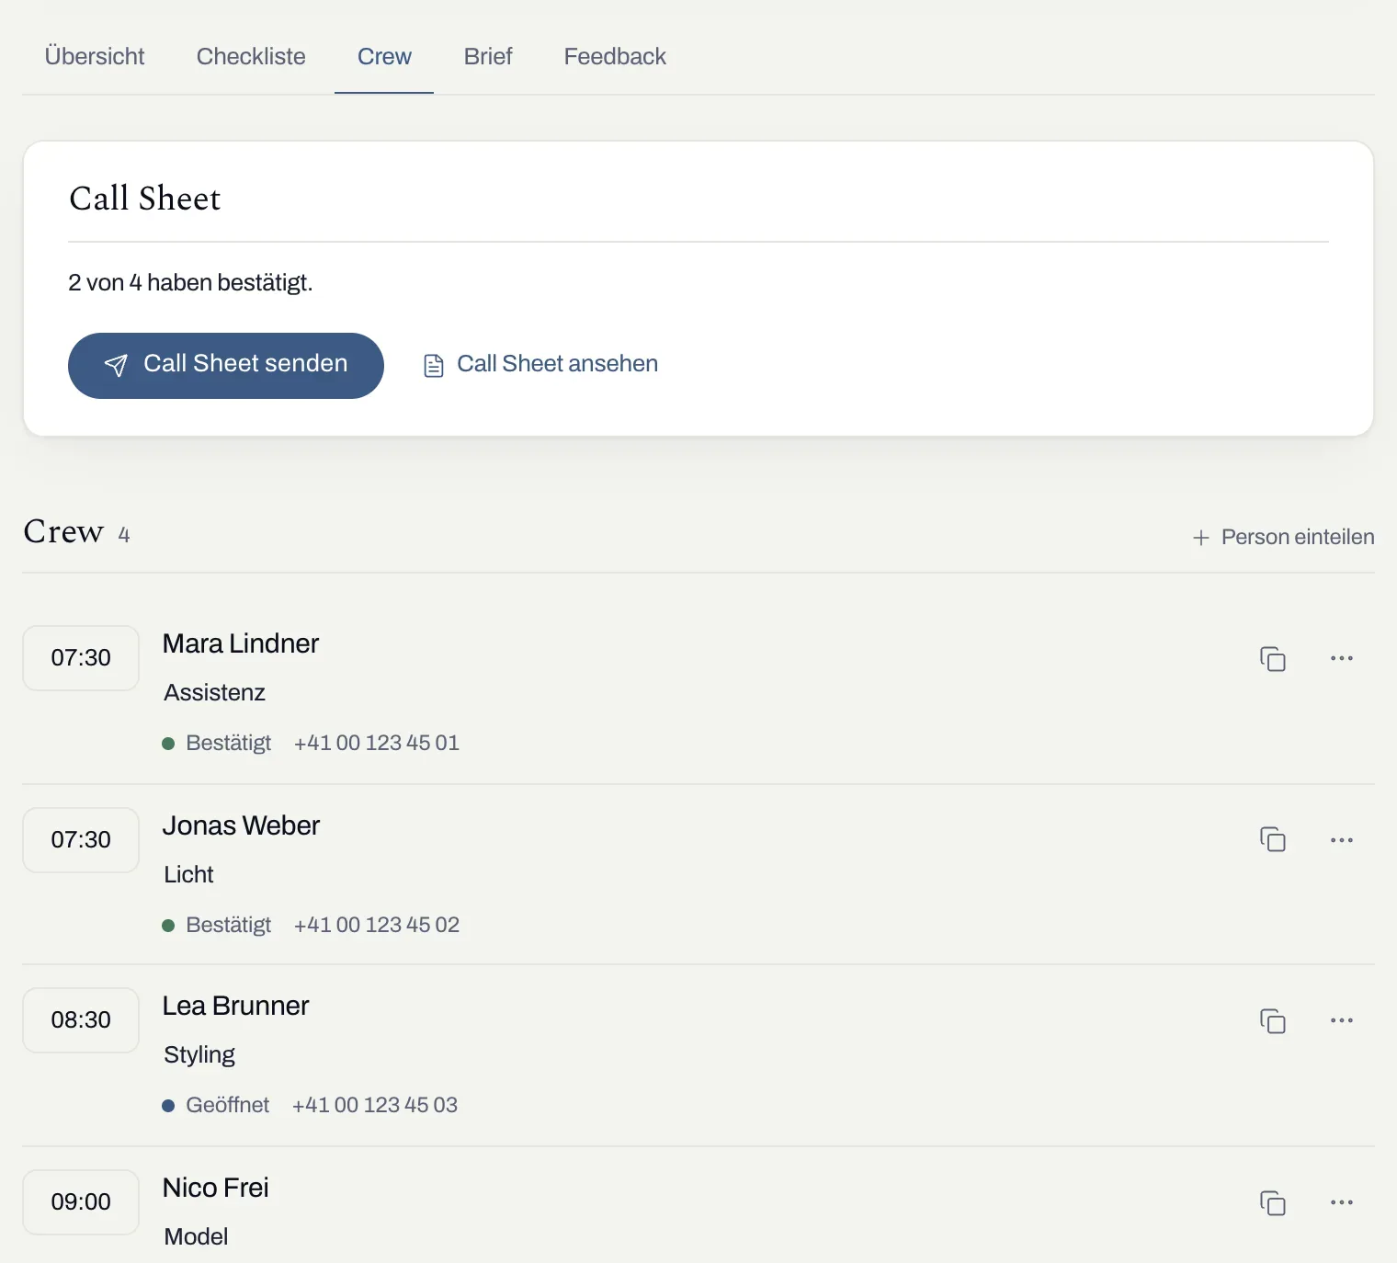The height and width of the screenshot is (1263, 1397).
Task: Copy Jonas Weber's crew entry
Action: click(1273, 839)
